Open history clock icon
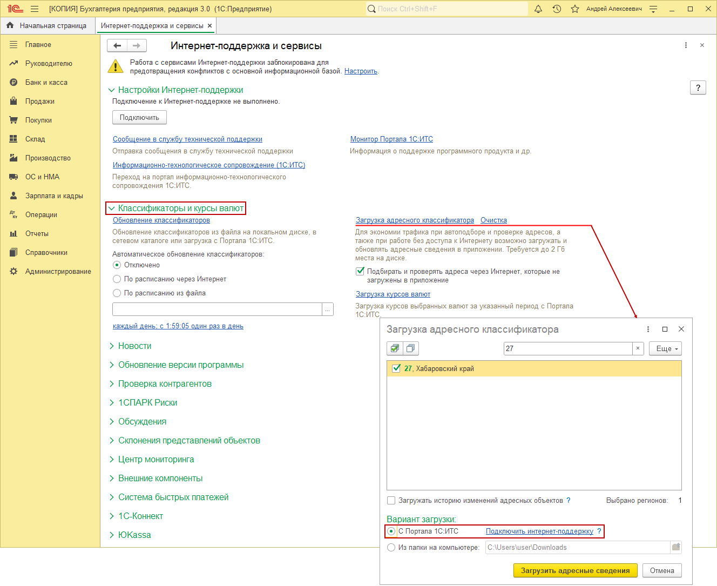 [x=557, y=9]
